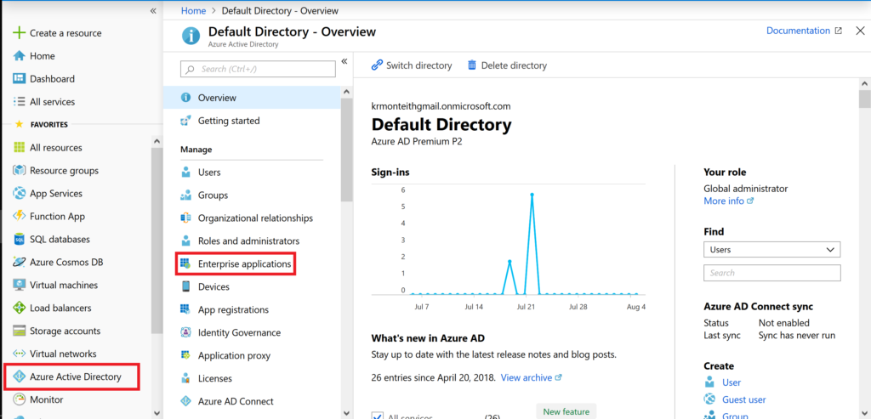The width and height of the screenshot is (871, 419).
Task: Click the Create User link
Action: [732, 382]
